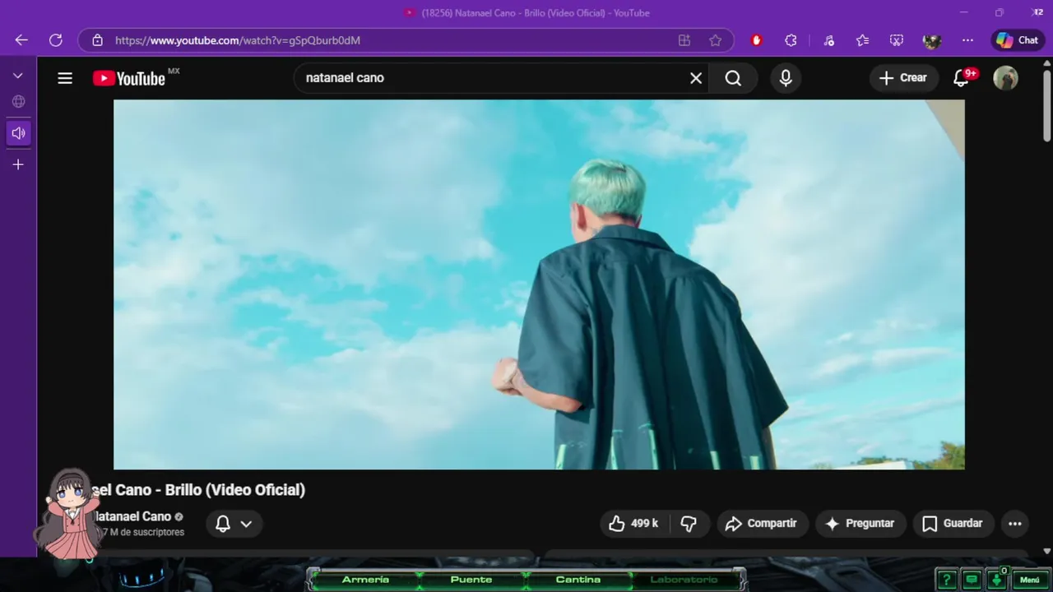Open the apps icon in address bar
Image resolution: width=1053 pixels, height=592 pixels.
coord(684,40)
